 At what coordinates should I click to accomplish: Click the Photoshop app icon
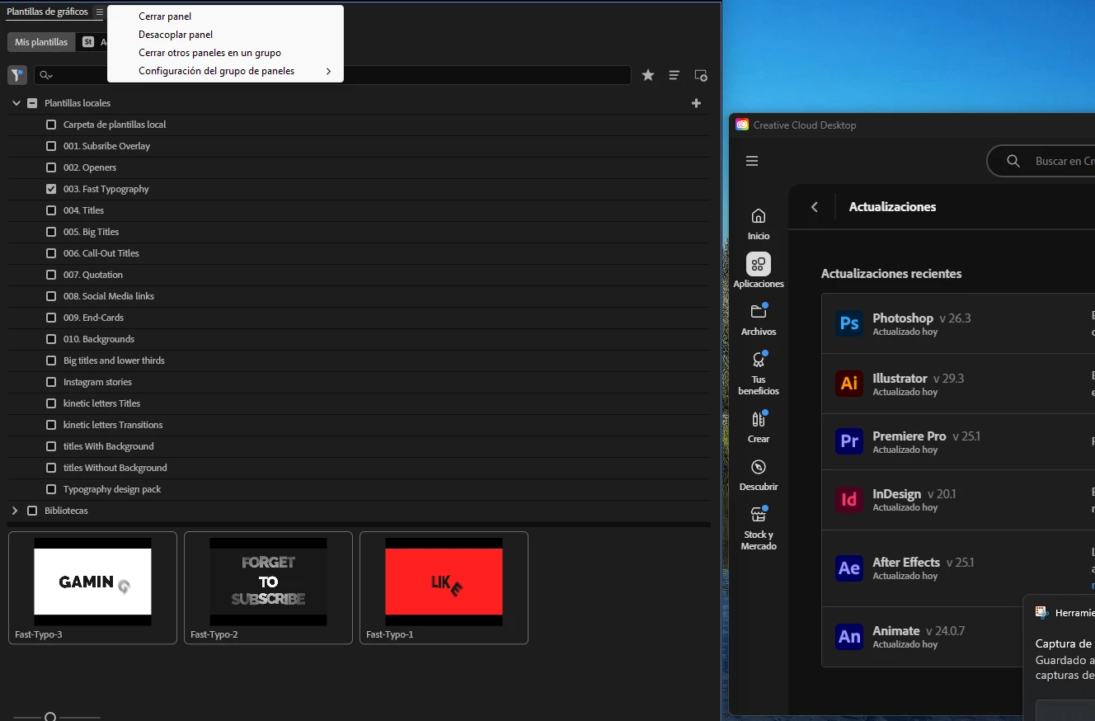coord(849,323)
